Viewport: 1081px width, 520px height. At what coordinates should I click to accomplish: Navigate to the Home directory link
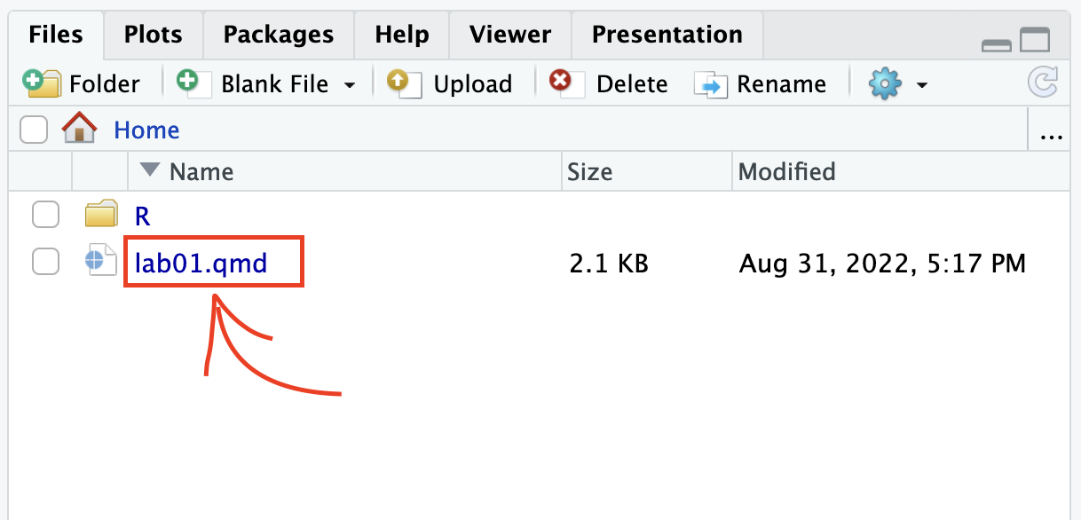[146, 130]
